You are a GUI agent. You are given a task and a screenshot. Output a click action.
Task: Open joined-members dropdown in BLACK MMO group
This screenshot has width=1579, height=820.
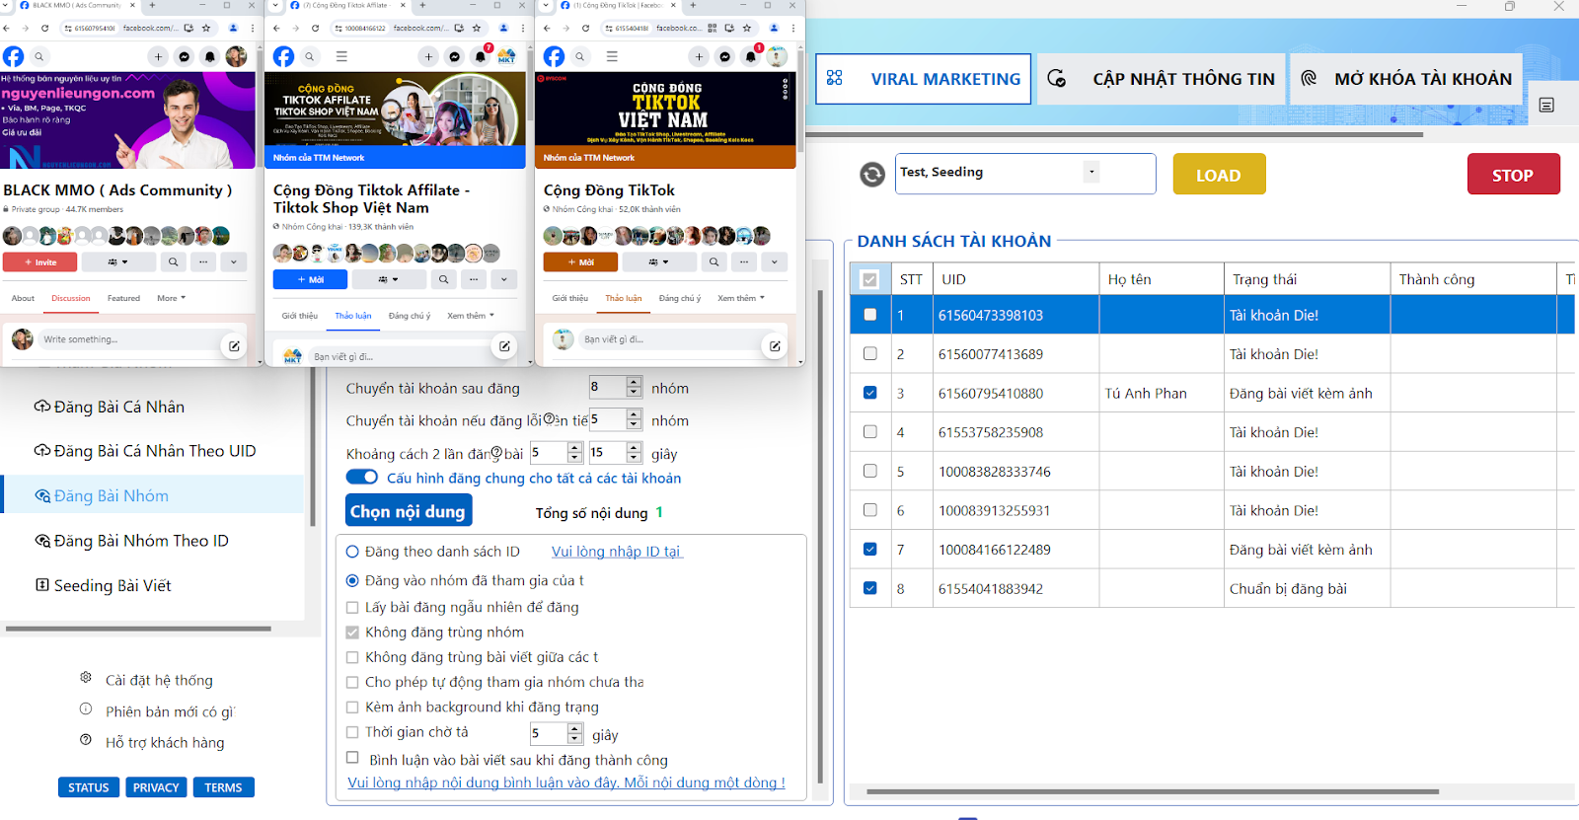[118, 262]
